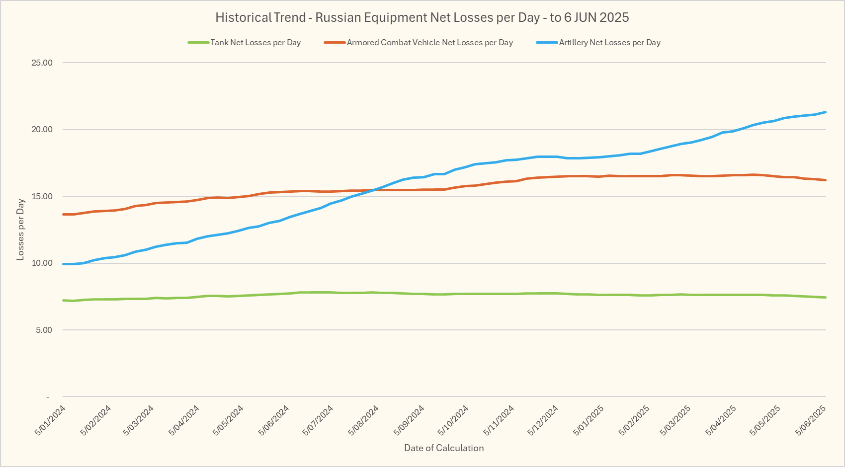Screen dimensions: 845x467
Task: Click the 5/01/2024 date axis label
Action: [x=50, y=421]
